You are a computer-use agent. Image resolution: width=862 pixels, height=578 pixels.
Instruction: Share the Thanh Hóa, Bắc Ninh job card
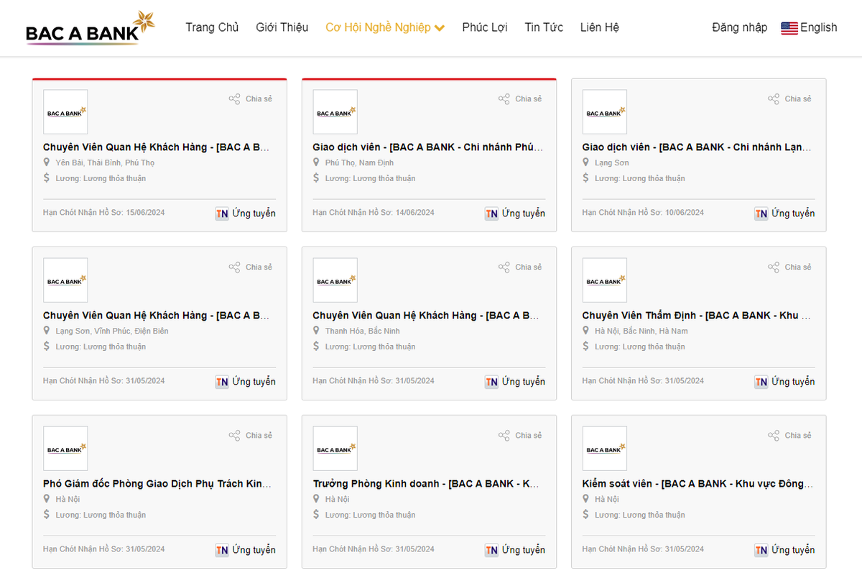click(520, 267)
